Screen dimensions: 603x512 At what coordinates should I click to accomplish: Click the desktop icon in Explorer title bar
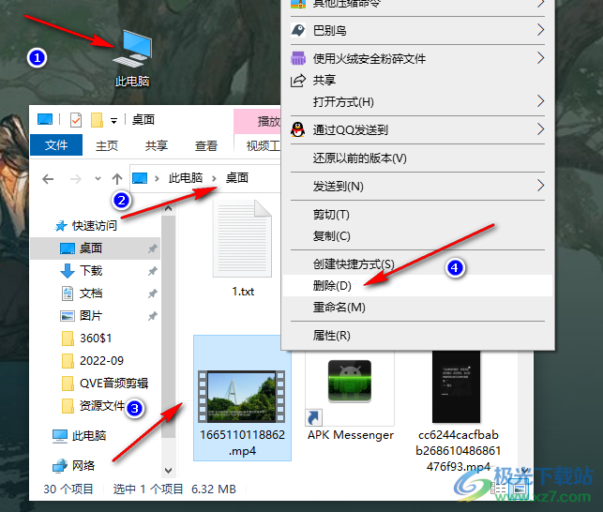point(45,119)
